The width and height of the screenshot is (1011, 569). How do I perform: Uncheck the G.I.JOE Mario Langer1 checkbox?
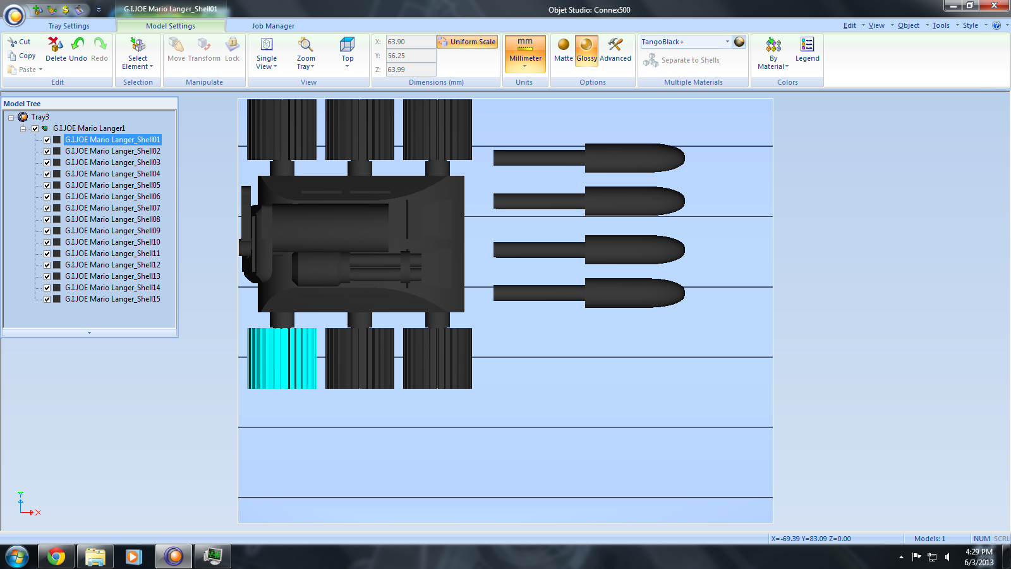[x=35, y=128]
